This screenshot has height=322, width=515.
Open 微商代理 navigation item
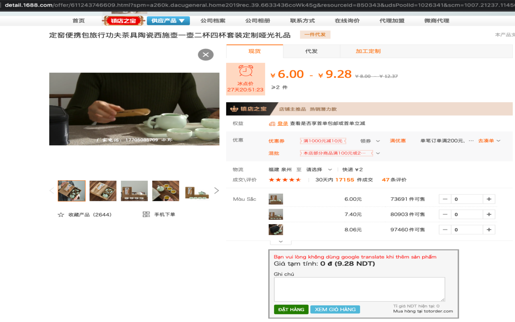click(x=437, y=21)
